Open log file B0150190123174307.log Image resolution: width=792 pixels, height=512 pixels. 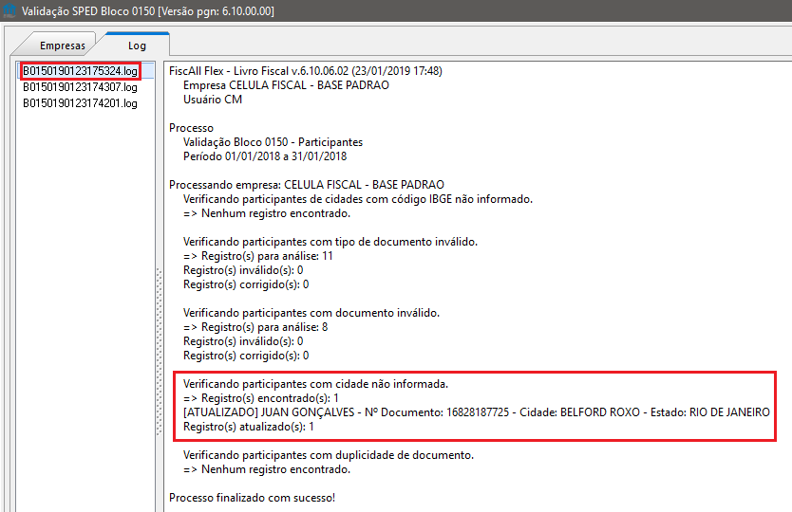[80, 87]
